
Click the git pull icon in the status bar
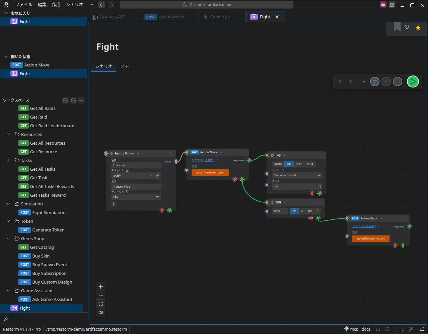403,329
